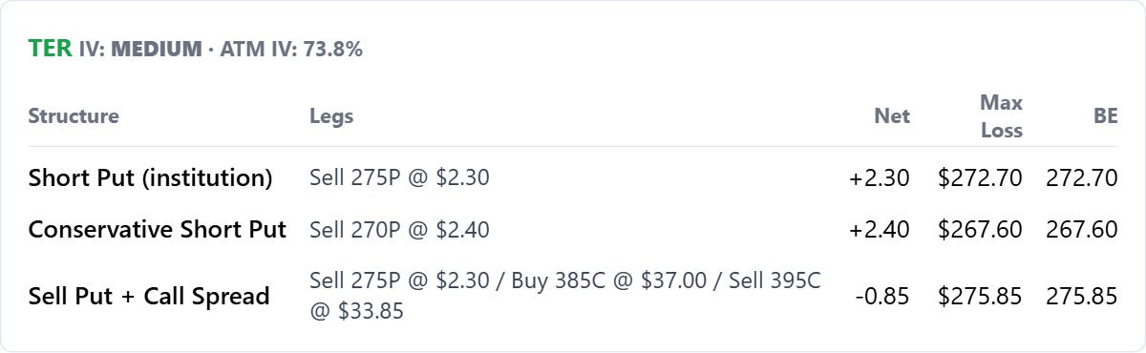This screenshot has height=353, width=1146.
Task: Click the +2.40 net value
Action: tap(880, 230)
